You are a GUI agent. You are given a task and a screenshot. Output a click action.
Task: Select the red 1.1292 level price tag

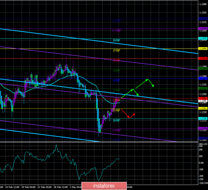(x=203, y=99)
